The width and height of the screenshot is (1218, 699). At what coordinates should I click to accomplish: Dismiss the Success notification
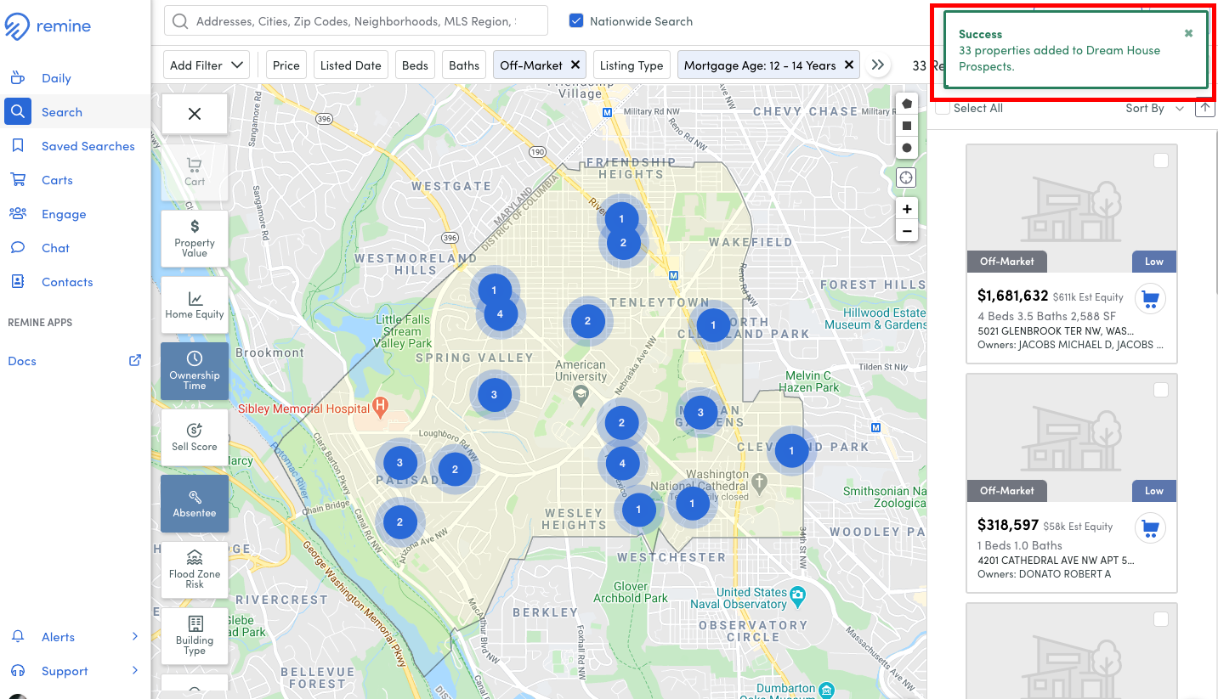point(1188,33)
